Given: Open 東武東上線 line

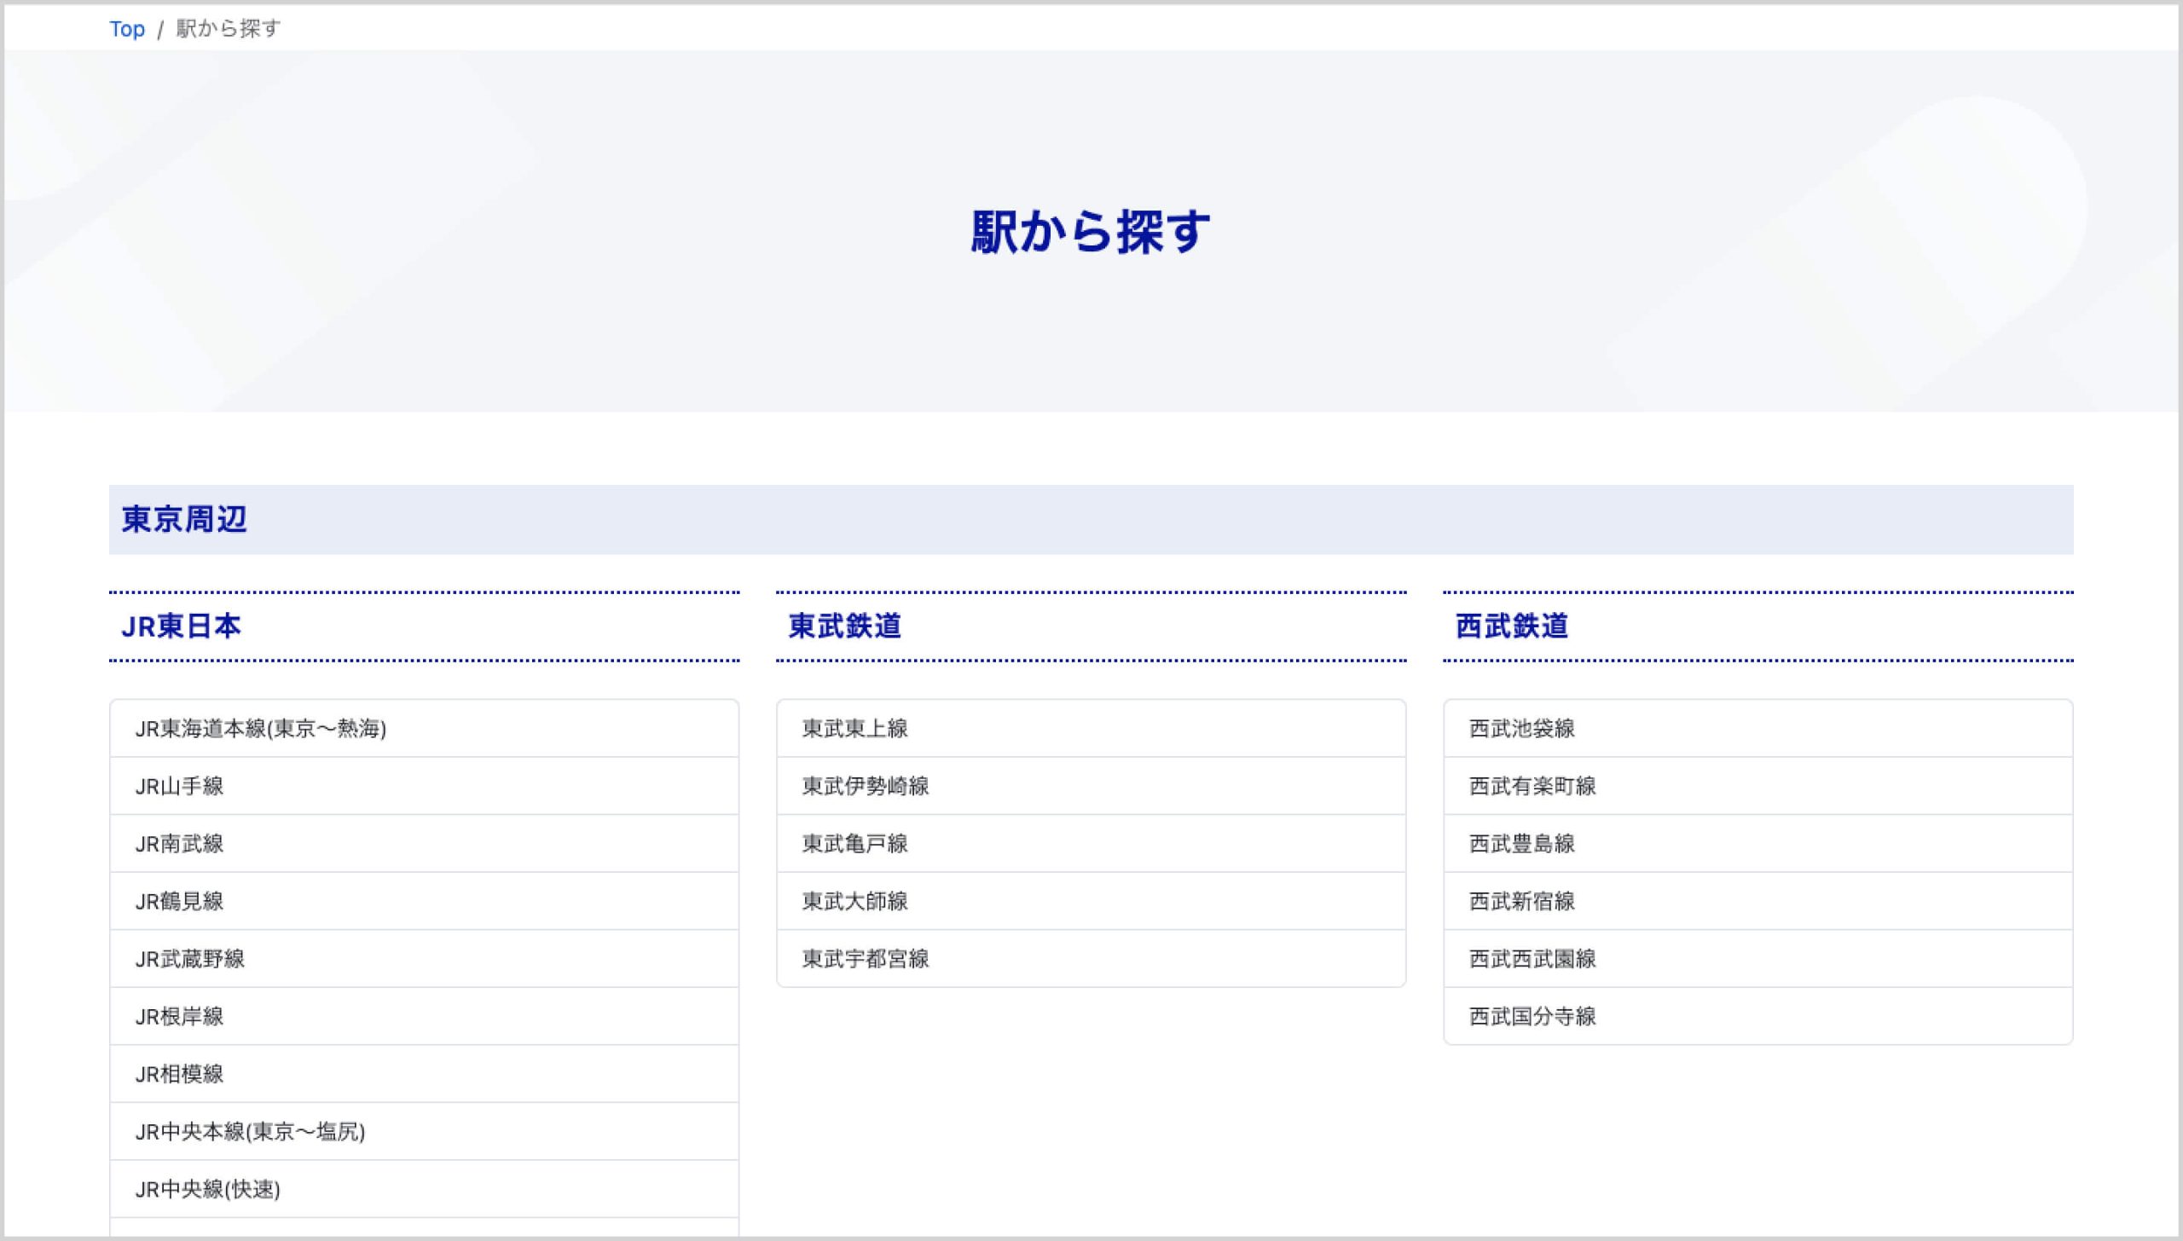Looking at the screenshot, I should [x=1091, y=728].
